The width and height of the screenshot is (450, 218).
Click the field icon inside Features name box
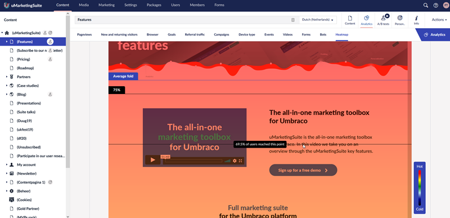tap(292, 20)
